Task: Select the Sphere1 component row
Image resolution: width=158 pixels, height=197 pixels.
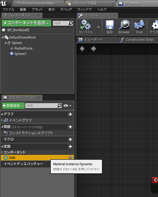Action: click(x=37, y=54)
